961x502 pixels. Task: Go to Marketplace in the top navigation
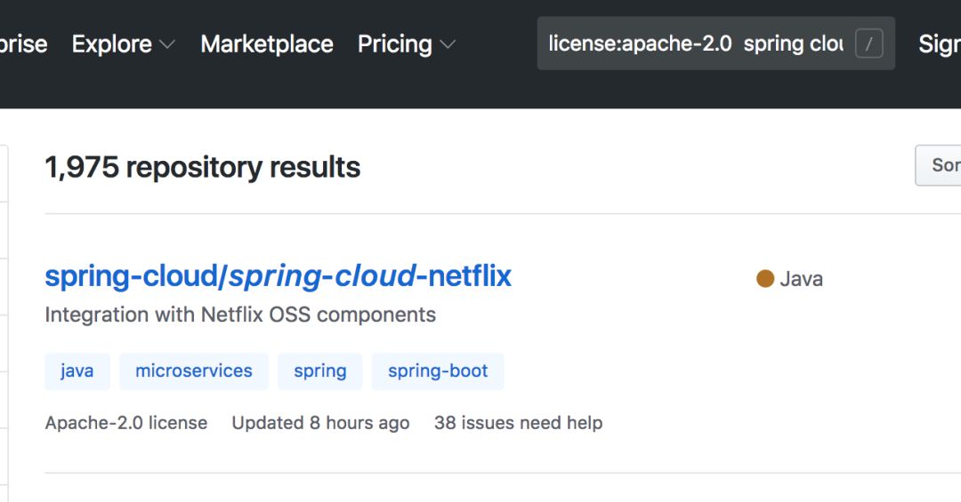tap(267, 44)
